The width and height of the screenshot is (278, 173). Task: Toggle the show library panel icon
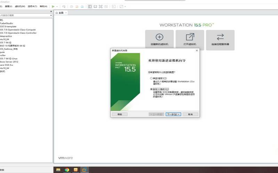tap(90, 7)
